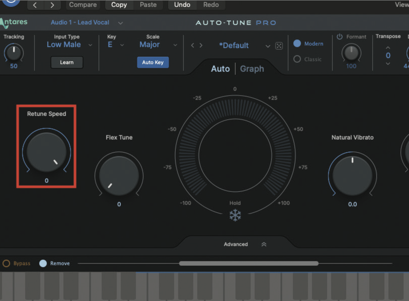Click the Natural Vibrato knob

(x=352, y=176)
